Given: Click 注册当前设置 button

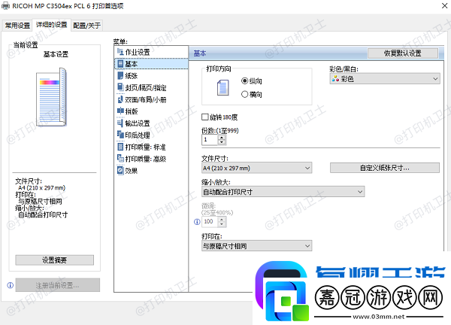Looking at the screenshot, I should (58, 285).
